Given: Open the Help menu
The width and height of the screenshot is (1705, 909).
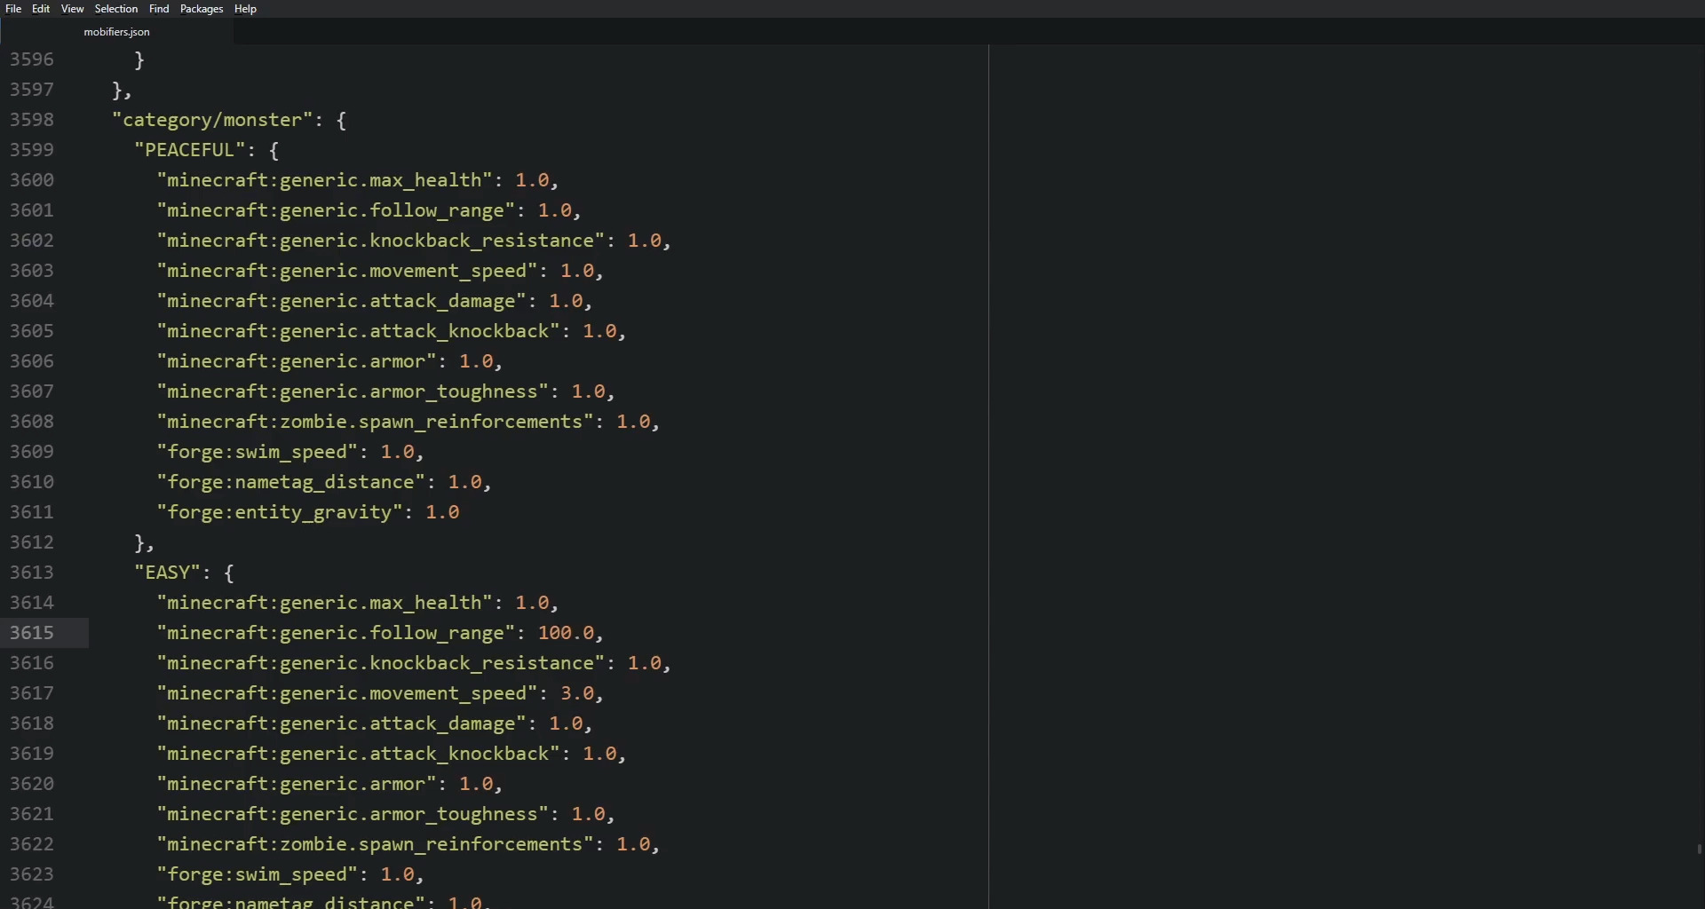Looking at the screenshot, I should pos(245,9).
